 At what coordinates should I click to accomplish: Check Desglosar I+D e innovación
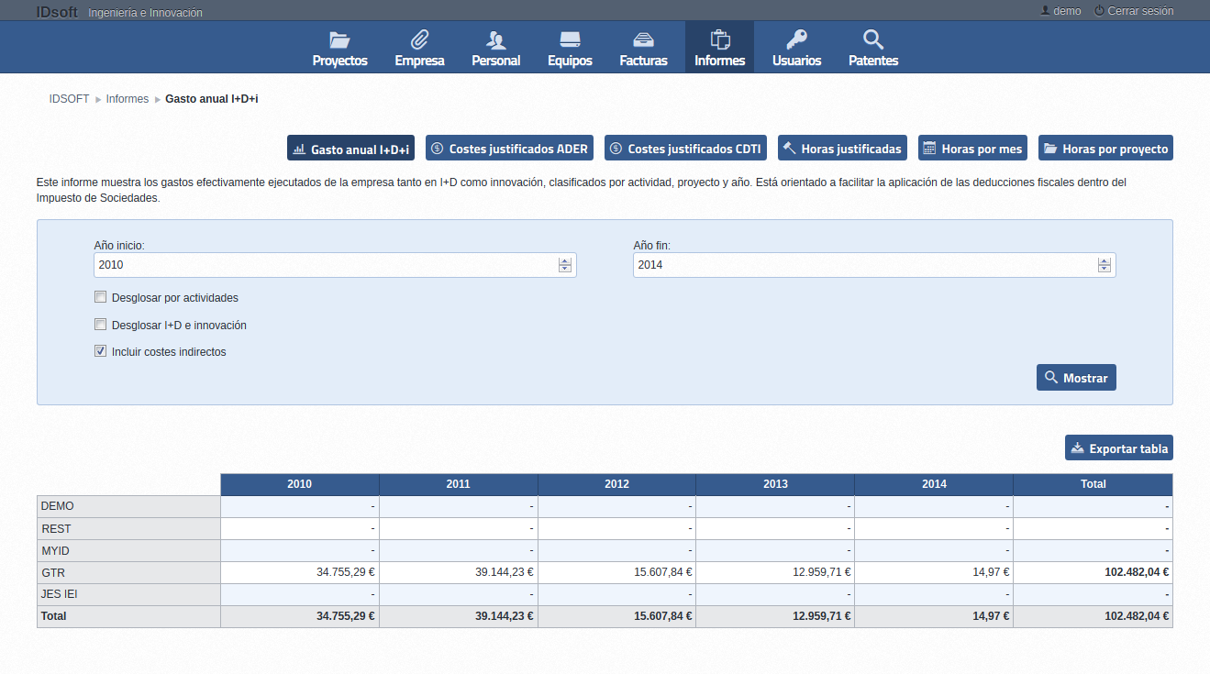coord(101,325)
